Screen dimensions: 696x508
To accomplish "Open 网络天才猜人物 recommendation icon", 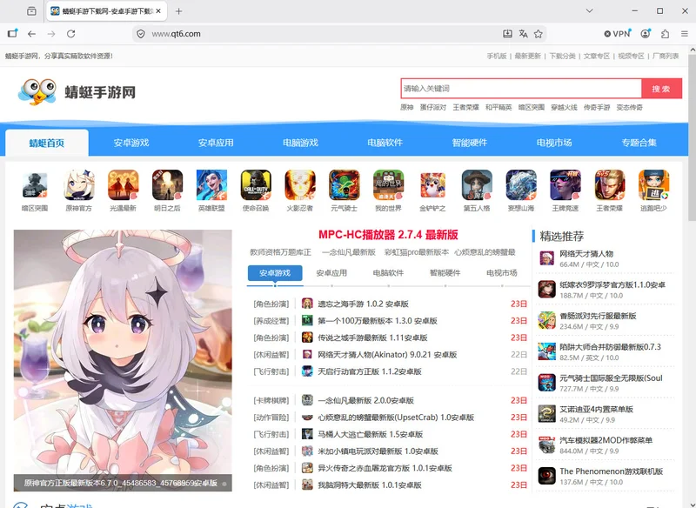I will point(546,258).
